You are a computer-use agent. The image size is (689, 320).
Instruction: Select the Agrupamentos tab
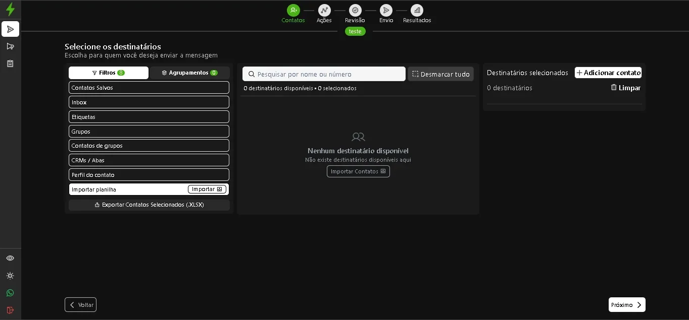(190, 73)
